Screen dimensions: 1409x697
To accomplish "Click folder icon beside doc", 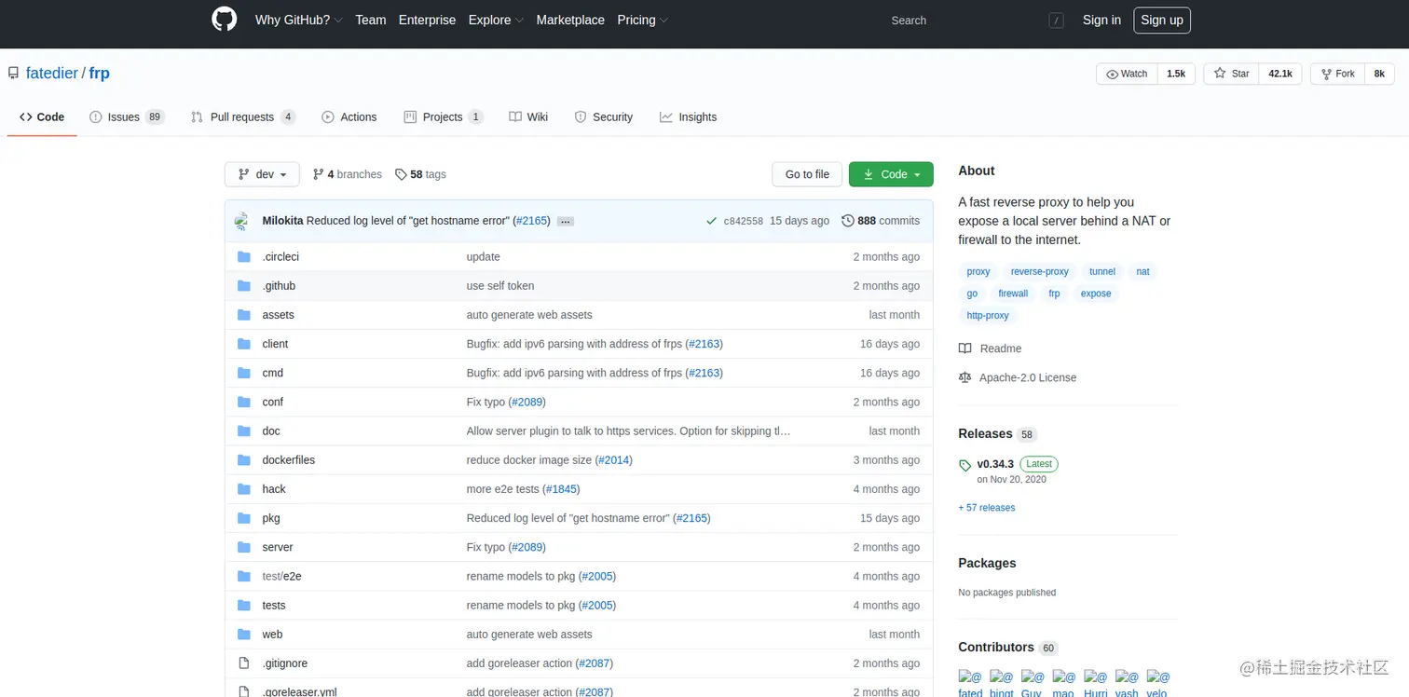I will pos(244,431).
